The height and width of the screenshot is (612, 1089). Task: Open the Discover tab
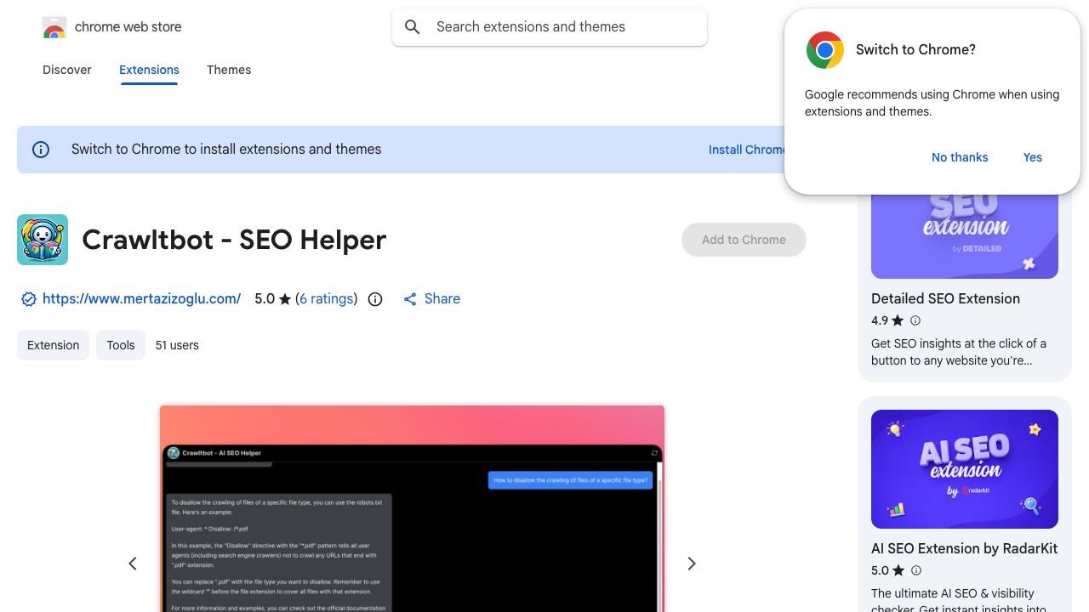pyautogui.click(x=67, y=70)
